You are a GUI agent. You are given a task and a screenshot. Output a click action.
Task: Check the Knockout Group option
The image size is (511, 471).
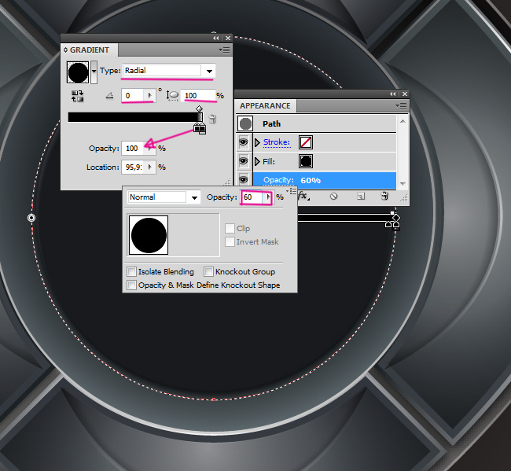(x=208, y=271)
